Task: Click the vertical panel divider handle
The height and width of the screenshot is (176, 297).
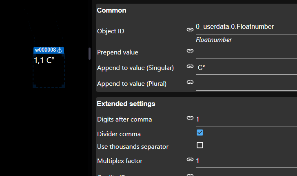Action: [90, 54]
